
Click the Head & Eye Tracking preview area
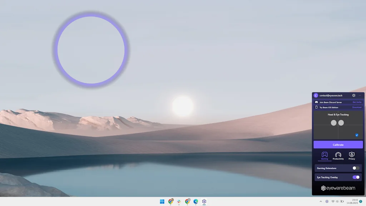pos(338,125)
